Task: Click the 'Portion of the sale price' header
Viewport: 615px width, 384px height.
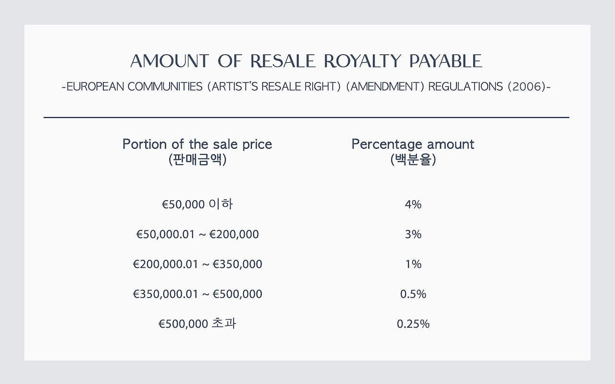Action: [x=197, y=144]
